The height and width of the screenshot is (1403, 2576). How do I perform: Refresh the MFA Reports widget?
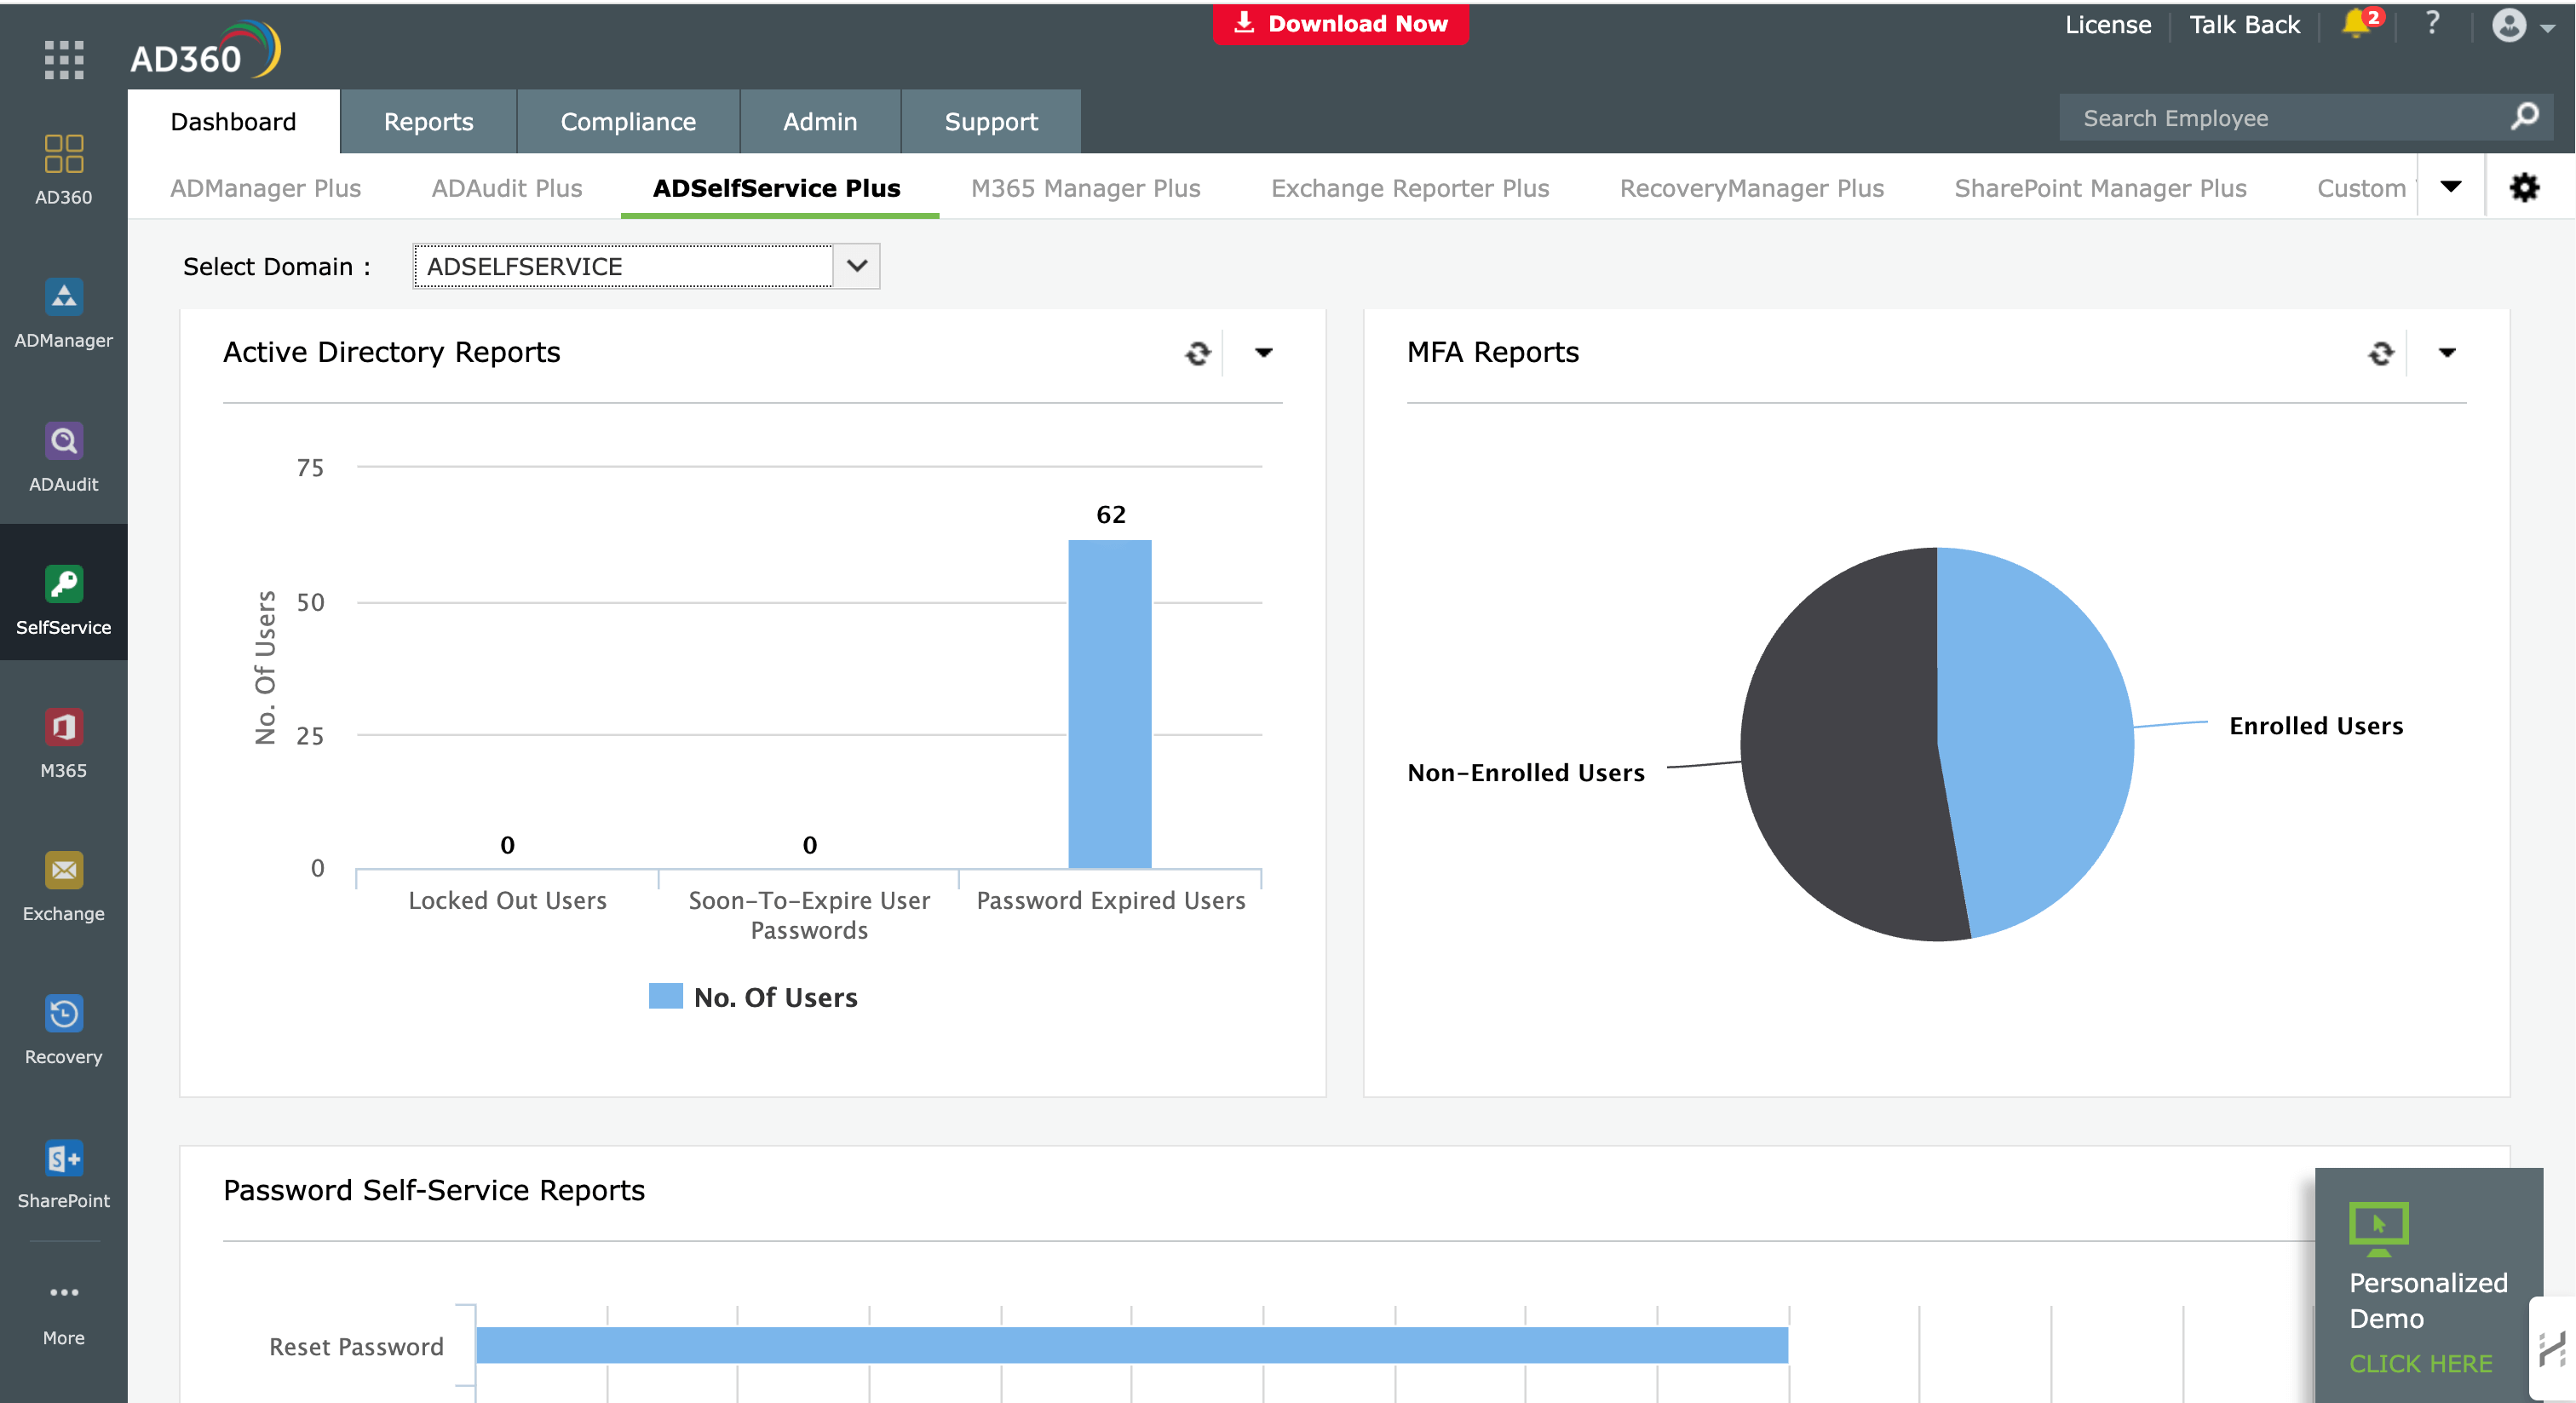tap(2380, 353)
